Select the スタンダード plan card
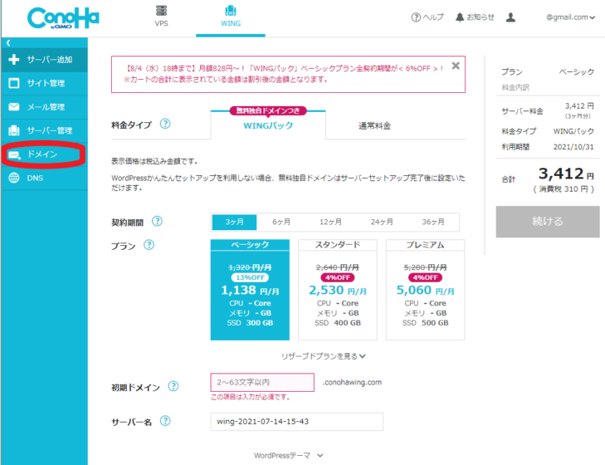The image size is (605, 465). coord(338,290)
